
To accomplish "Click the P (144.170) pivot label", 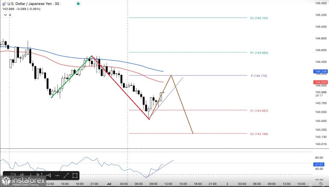I will [259, 76].
